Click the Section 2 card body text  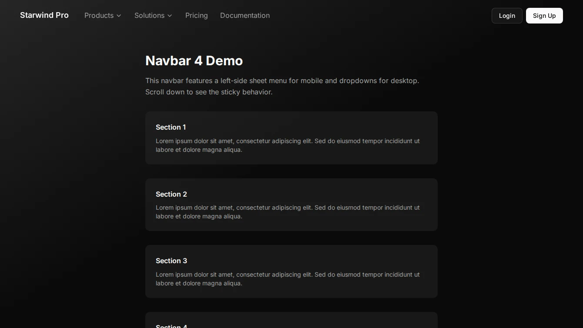pyautogui.click(x=288, y=212)
